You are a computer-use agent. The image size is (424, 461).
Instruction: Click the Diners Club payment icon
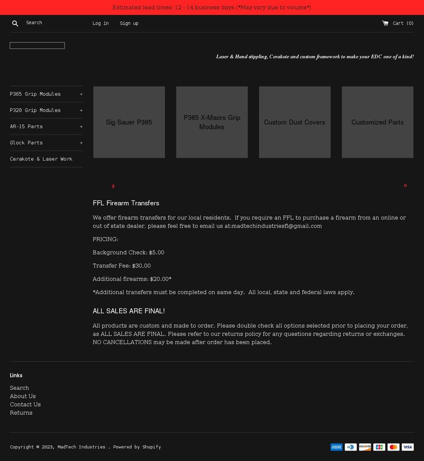(x=351, y=447)
